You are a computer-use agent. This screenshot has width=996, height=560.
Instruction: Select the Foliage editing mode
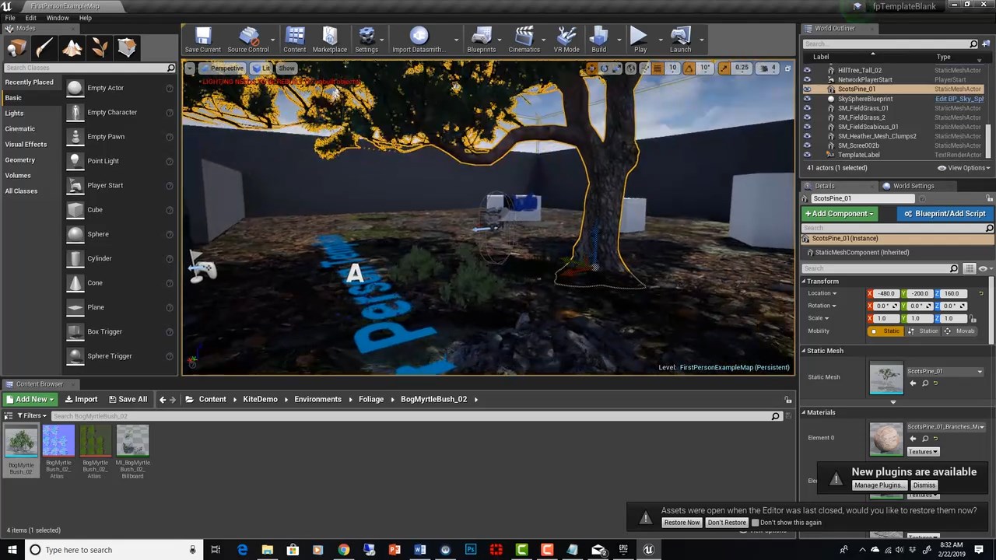100,48
